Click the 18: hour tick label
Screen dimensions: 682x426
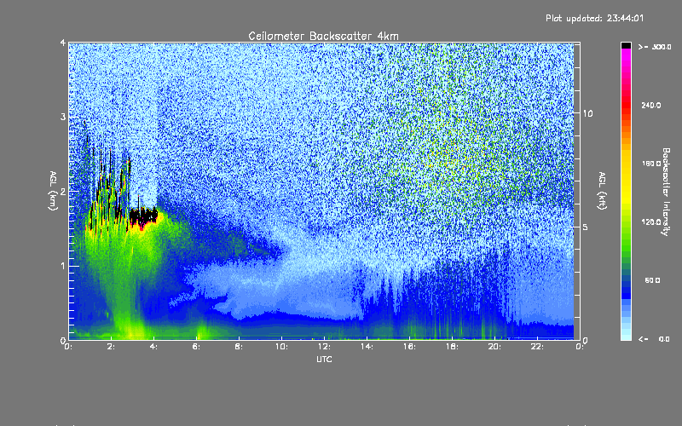click(x=452, y=347)
